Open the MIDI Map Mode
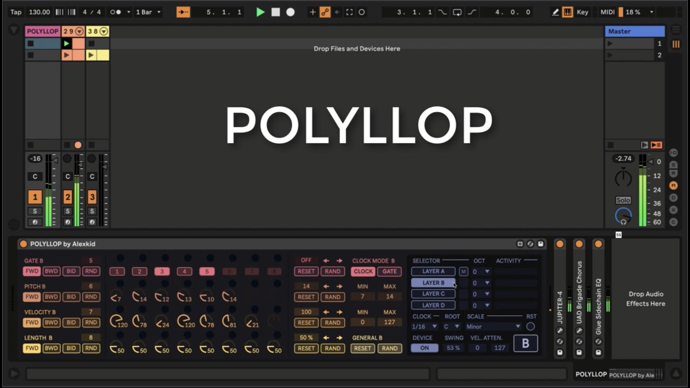This screenshot has height=388, width=690. pos(607,12)
